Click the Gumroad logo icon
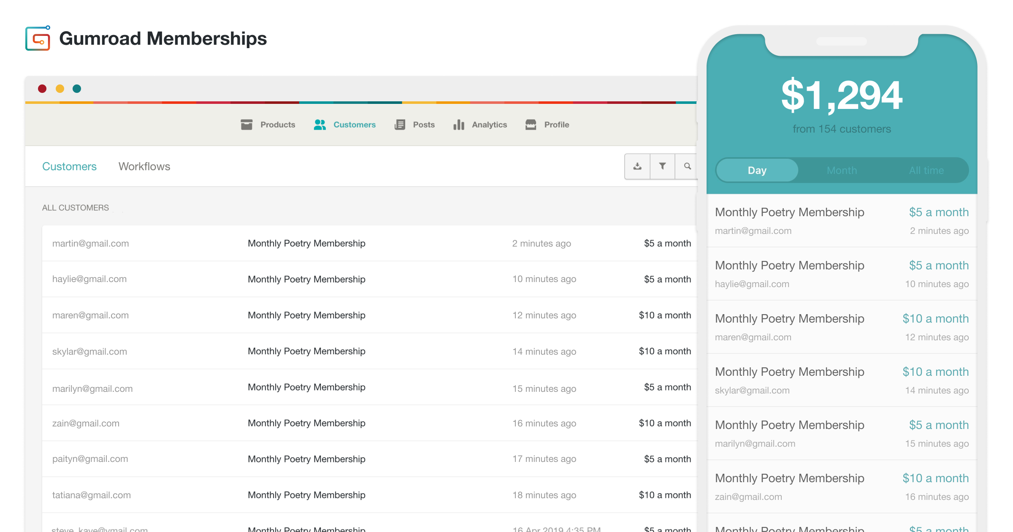Viewport: 1013px width, 532px height. point(38,38)
